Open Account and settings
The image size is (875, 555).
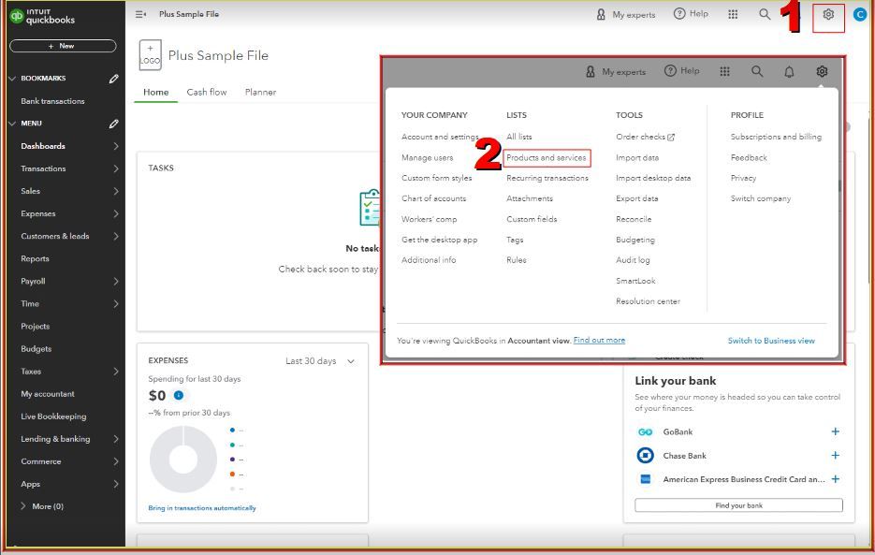pyautogui.click(x=440, y=137)
